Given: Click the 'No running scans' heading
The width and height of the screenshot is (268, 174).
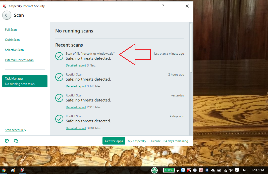Looking at the screenshot, I should click(74, 31).
